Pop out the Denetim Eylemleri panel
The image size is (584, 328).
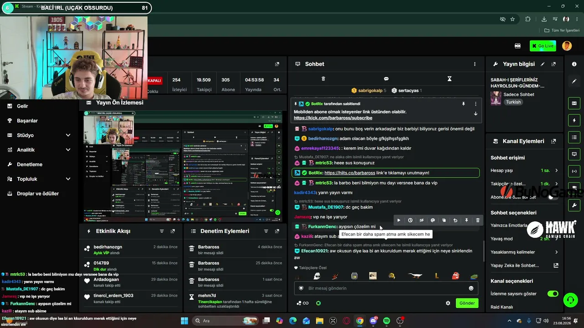tap(277, 231)
